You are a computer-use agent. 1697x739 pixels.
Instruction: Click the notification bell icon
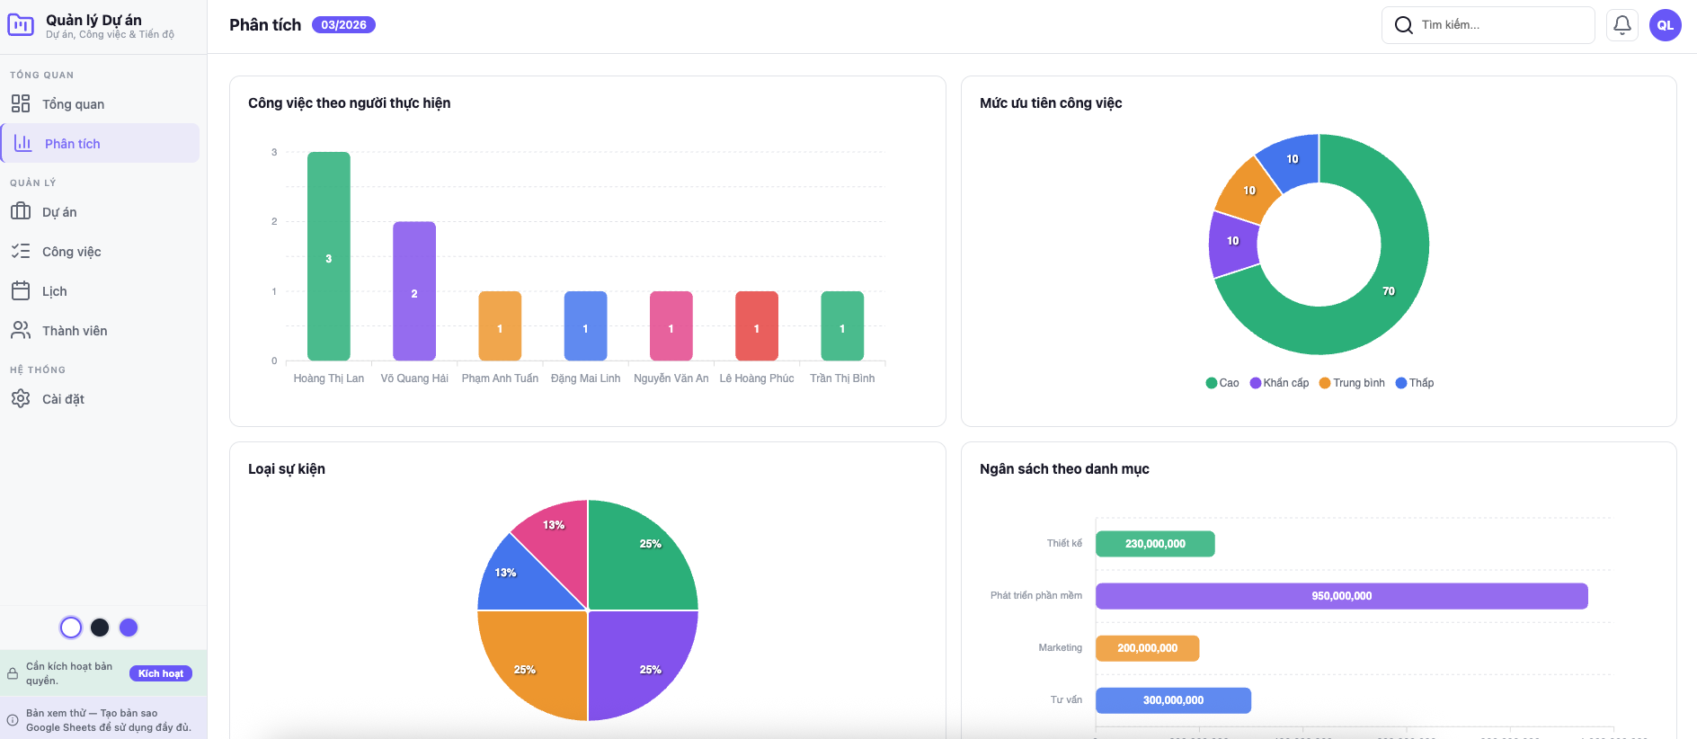click(x=1621, y=25)
